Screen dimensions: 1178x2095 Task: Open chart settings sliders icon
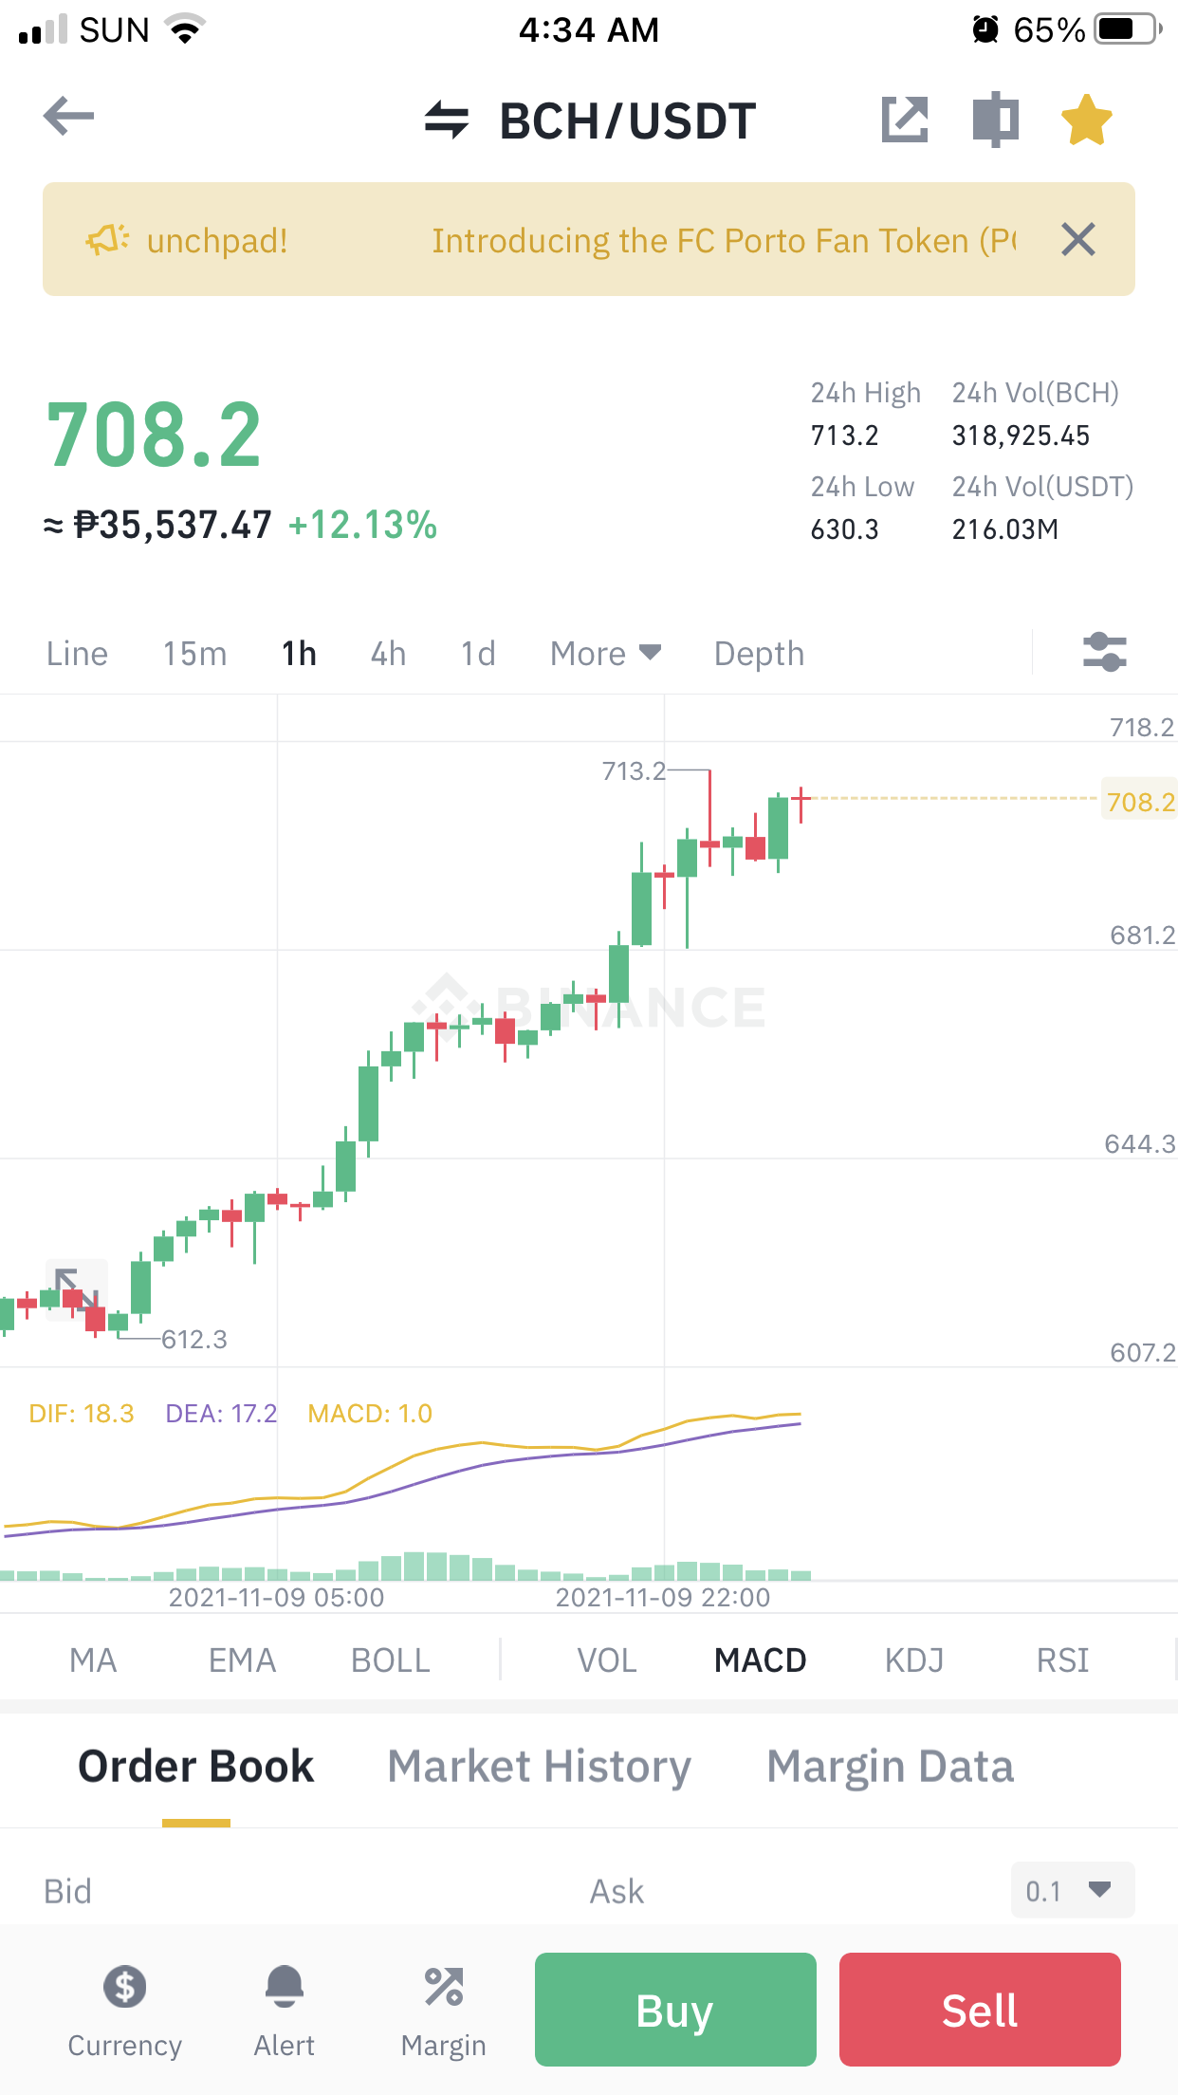coord(1105,652)
